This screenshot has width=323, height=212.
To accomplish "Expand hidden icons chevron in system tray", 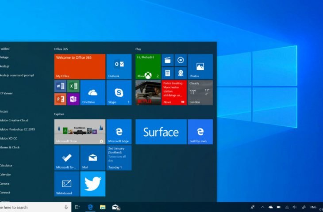I will (262, 207).
